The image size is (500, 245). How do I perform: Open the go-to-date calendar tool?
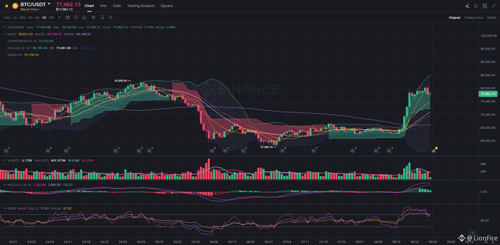coord(68,18)
